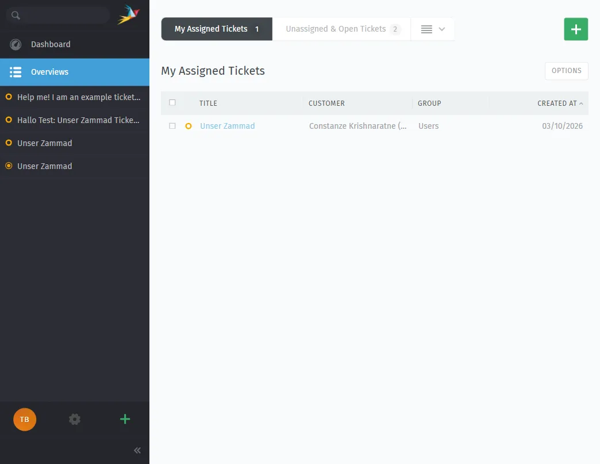Select the My Assigned Tickets tab
This screenshot has width=600, height=464.
[x=210, y=29]
